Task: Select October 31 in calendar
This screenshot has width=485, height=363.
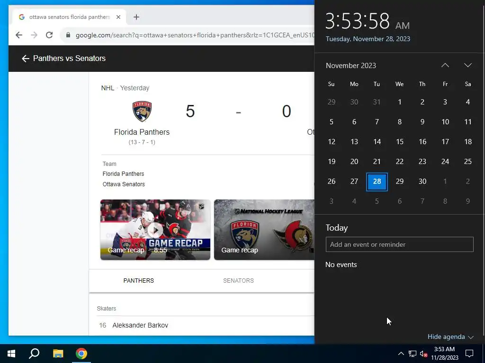Action: pyautogui.click(x=377, y=102)
